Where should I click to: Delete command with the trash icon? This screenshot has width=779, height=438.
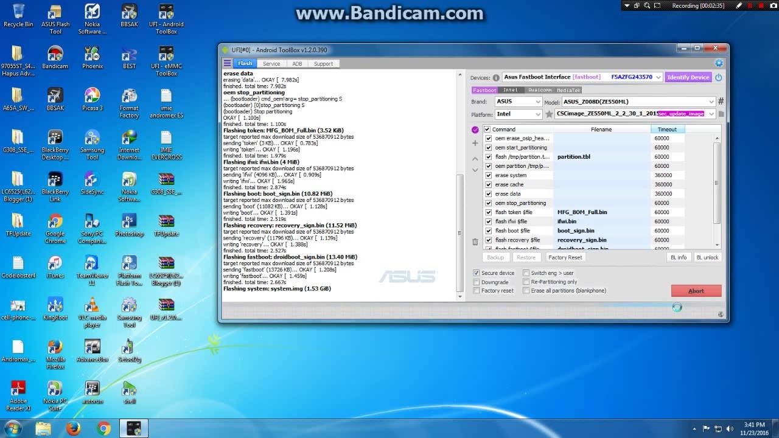pyautogui.click(x=475, y=242)
